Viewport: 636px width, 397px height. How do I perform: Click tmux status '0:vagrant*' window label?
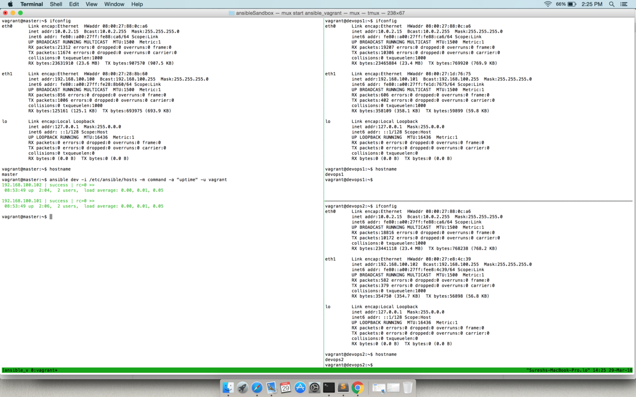43,370
